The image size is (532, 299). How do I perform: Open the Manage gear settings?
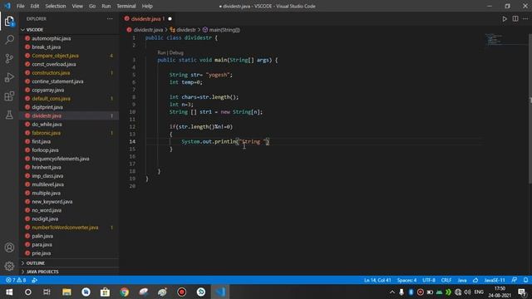pos(9,266)
